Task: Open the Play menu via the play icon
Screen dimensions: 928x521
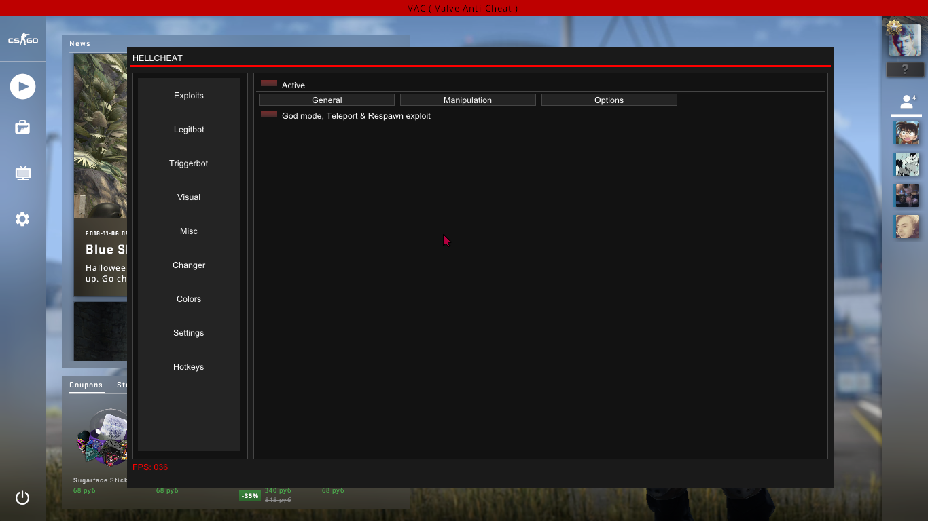Action: point(22,86)
